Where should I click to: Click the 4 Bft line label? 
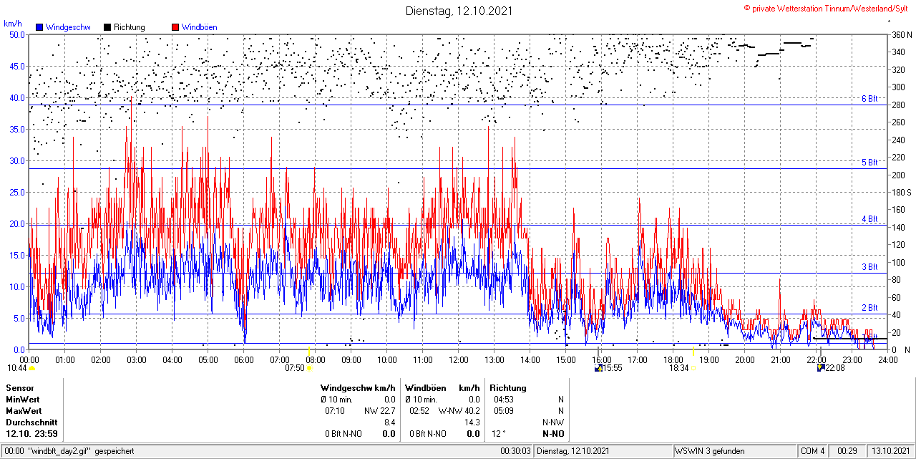tap(869, 218)
